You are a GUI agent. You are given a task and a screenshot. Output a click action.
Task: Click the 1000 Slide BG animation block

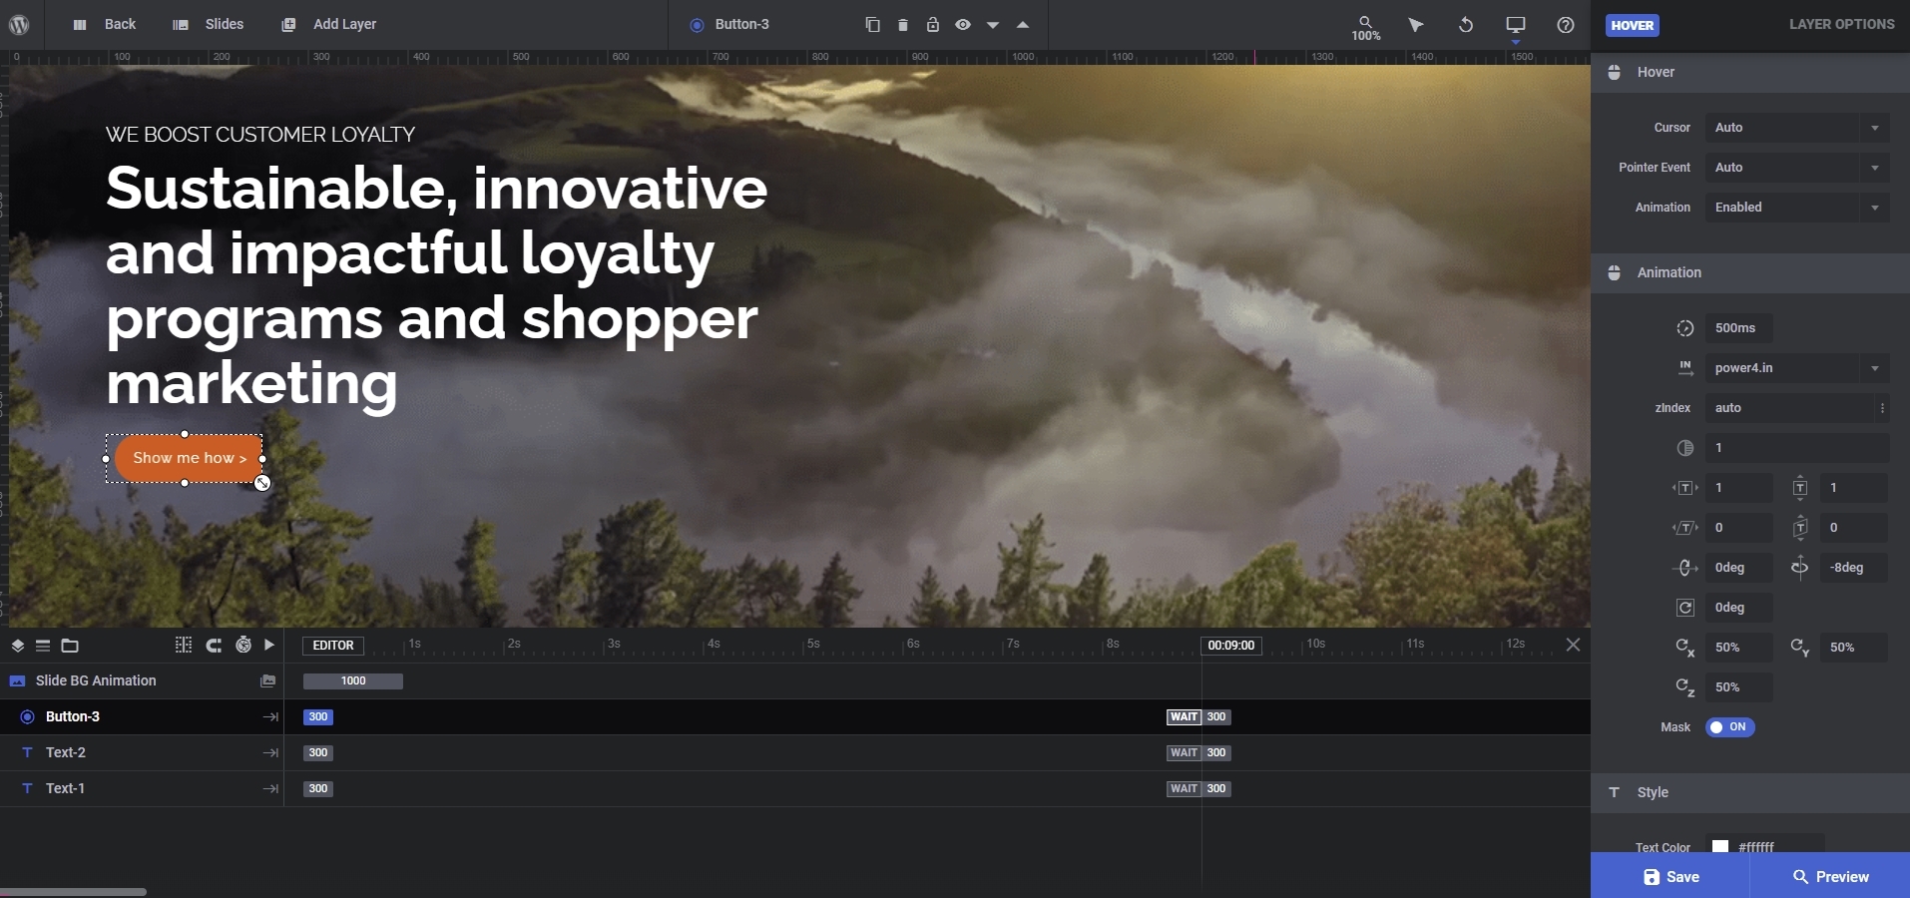point(353,681)
